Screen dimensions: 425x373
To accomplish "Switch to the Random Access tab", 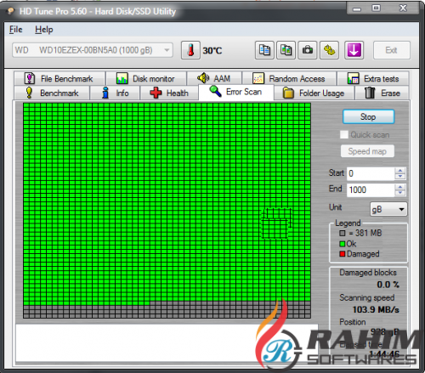I will pos(289,78).
